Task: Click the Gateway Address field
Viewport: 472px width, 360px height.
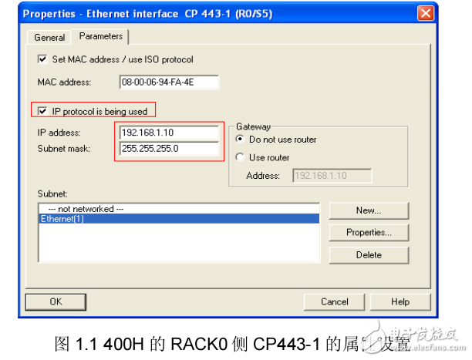Action: (332, 175)
